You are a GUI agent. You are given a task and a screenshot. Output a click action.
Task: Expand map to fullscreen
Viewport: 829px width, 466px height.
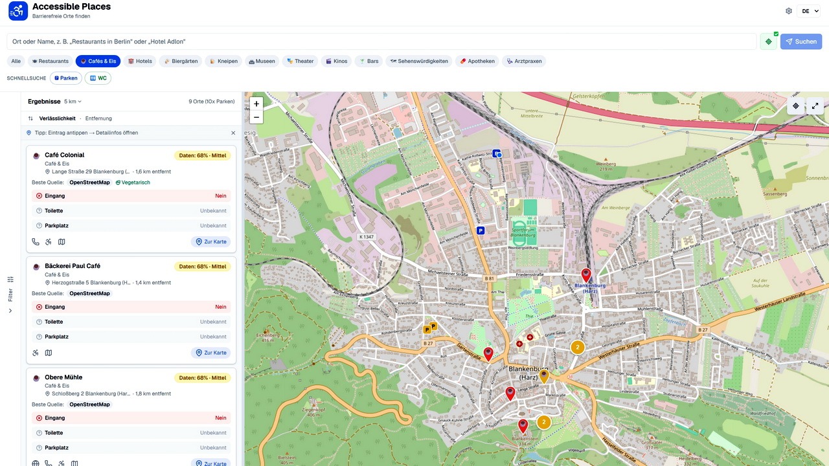coord(815,106)
